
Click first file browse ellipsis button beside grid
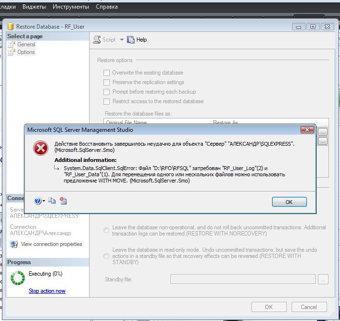[323, 132]
